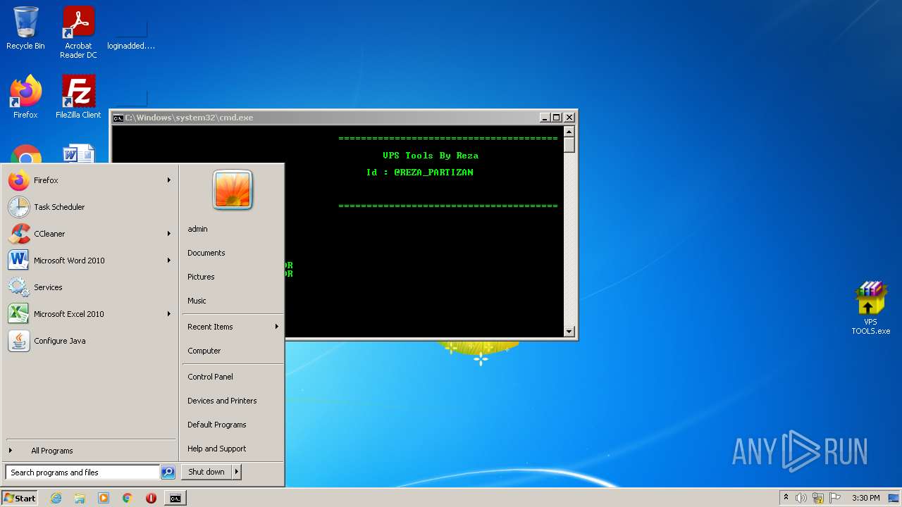Viewport: 902px width, 507px height.
Task: Click Word 2010 icon in Start menu
Action: click(x=19, y=261)
